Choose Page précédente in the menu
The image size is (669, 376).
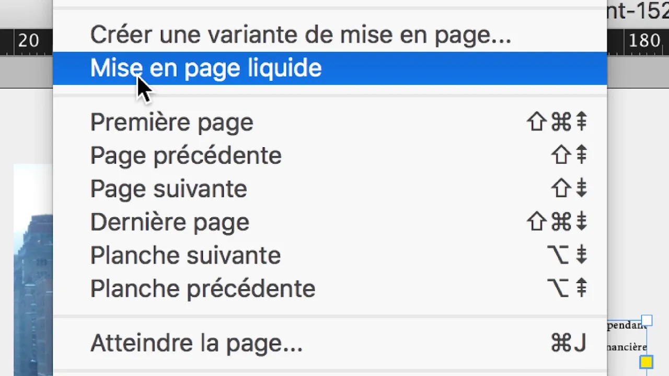click(x=330, y=156)
